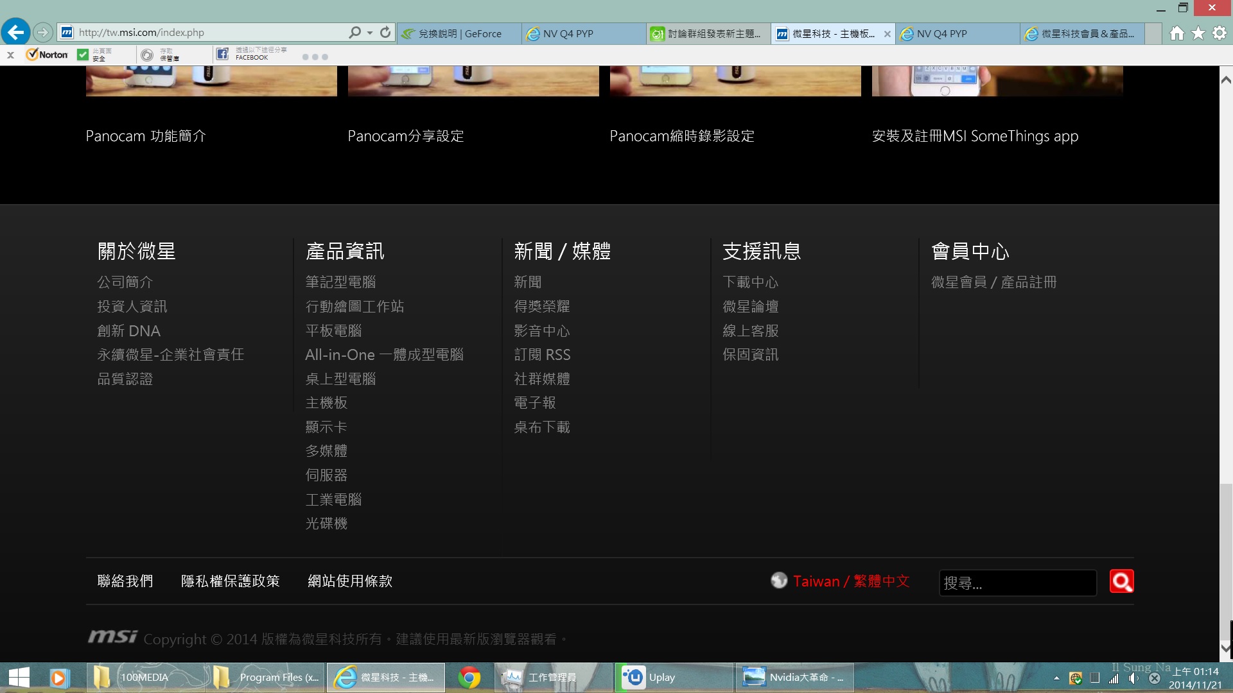Open the browser Home icon
Screen dimensions: 1233x693
pyautogui.click(x=1176, y=33)
